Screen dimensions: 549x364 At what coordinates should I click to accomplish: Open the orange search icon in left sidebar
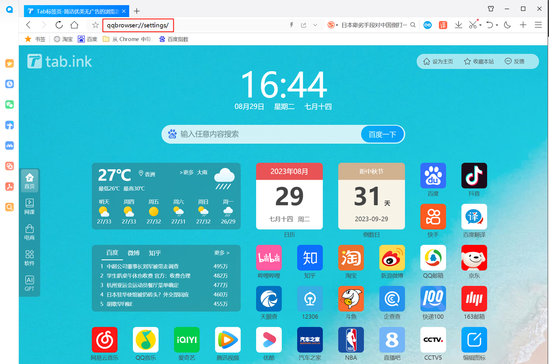(9, 207)
